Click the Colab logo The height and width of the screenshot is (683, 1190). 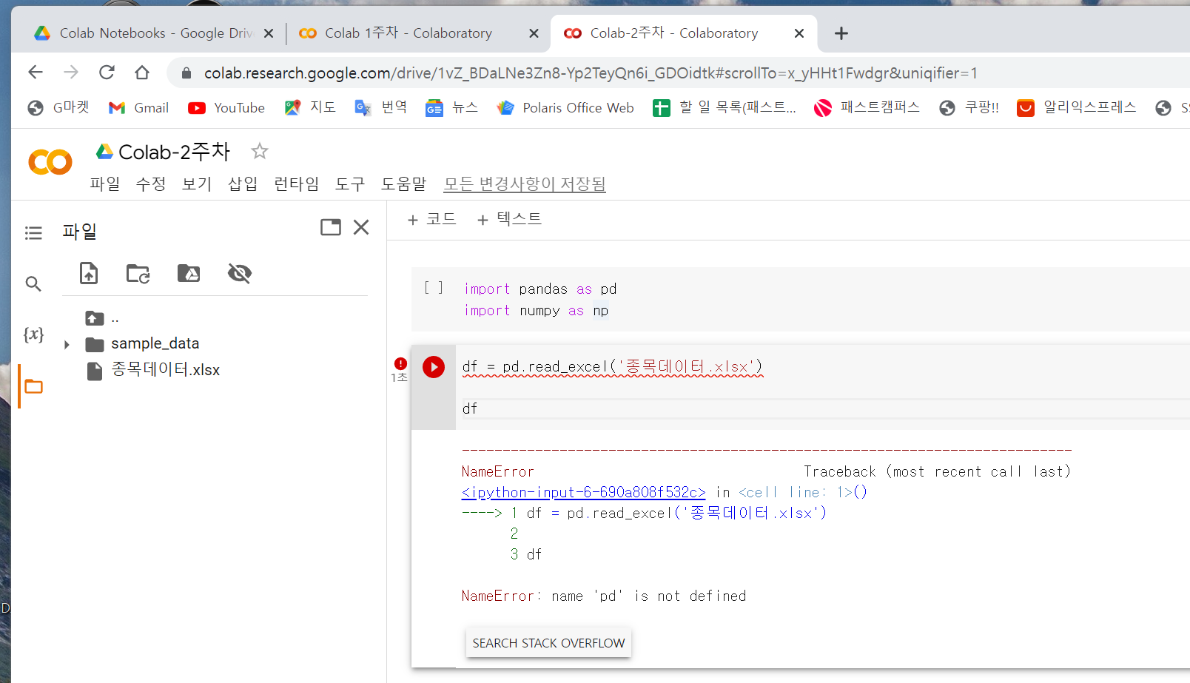point(50,161)
